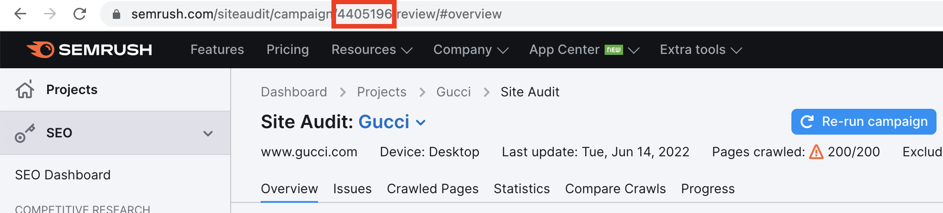The width and height of the screenshot is (943, 213).
Task: Switch to the Issues tab
Action: [352, 189]
